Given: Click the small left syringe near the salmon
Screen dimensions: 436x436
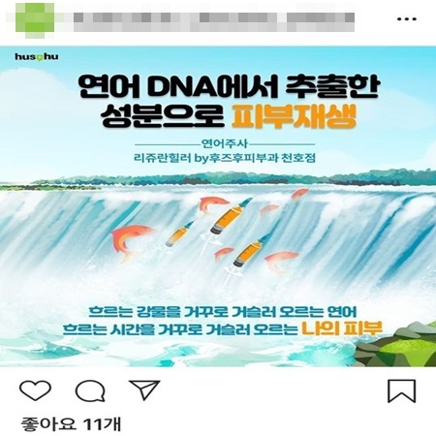Looking at the screenshot, I should tap(177, 235).
